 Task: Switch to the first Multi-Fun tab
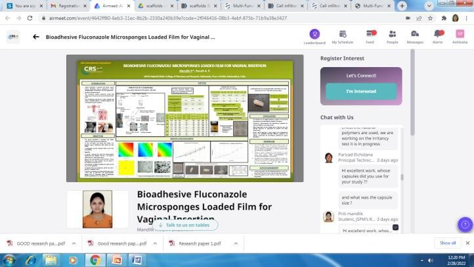[x=243, y=6]
